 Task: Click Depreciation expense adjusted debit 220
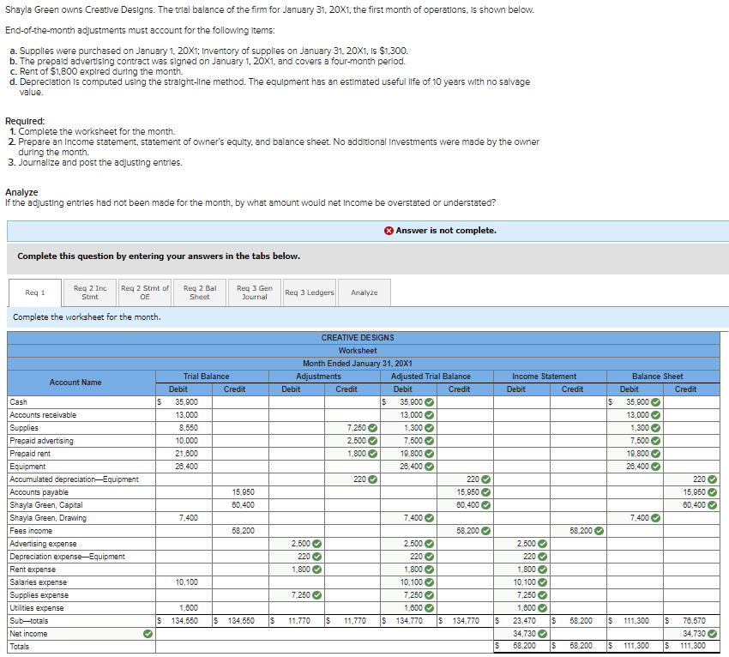pos(408,557)
